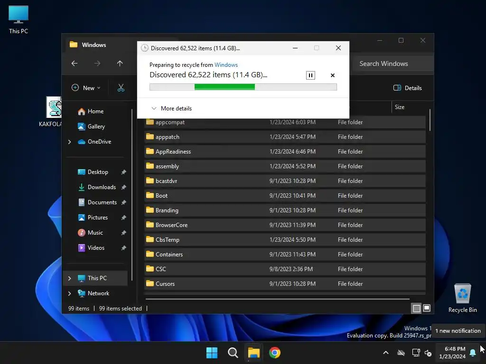The image size is (486, 364).
Task: Select the AppReadiness folder
Action: [x=285, y=152]
